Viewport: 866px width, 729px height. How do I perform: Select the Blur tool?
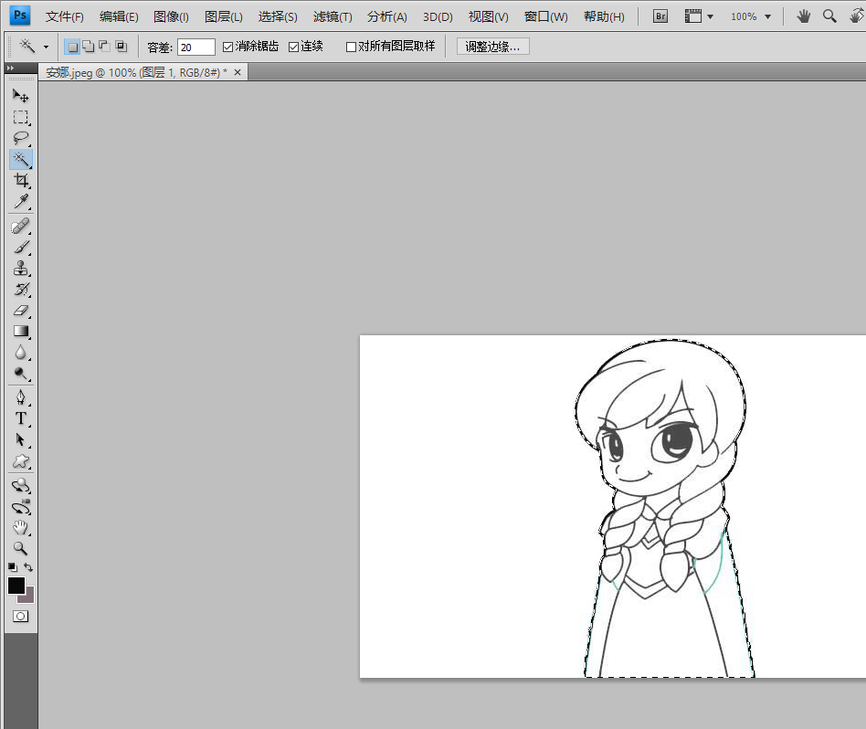point(20,352)
